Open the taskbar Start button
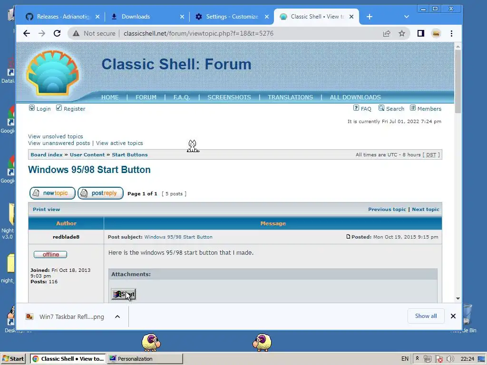487x365 pixels. (13, 359)
